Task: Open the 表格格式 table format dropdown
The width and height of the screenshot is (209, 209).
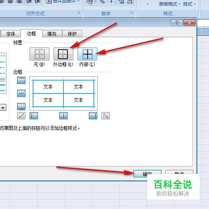Action: click(x=169, y=4)
